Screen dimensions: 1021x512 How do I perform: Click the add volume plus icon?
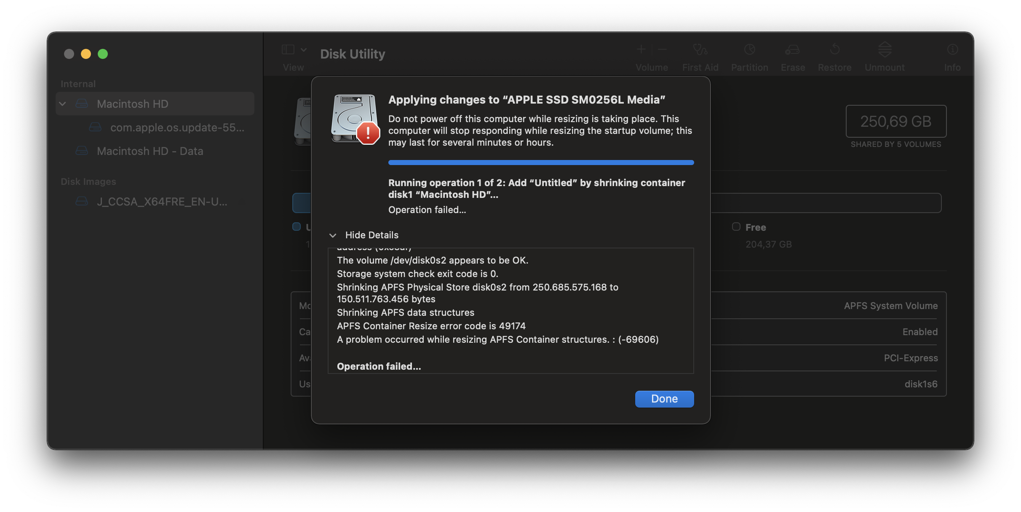click(x=641, y=50)
